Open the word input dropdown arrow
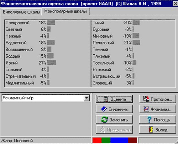178x144 pixels. [x=87, y=98]
